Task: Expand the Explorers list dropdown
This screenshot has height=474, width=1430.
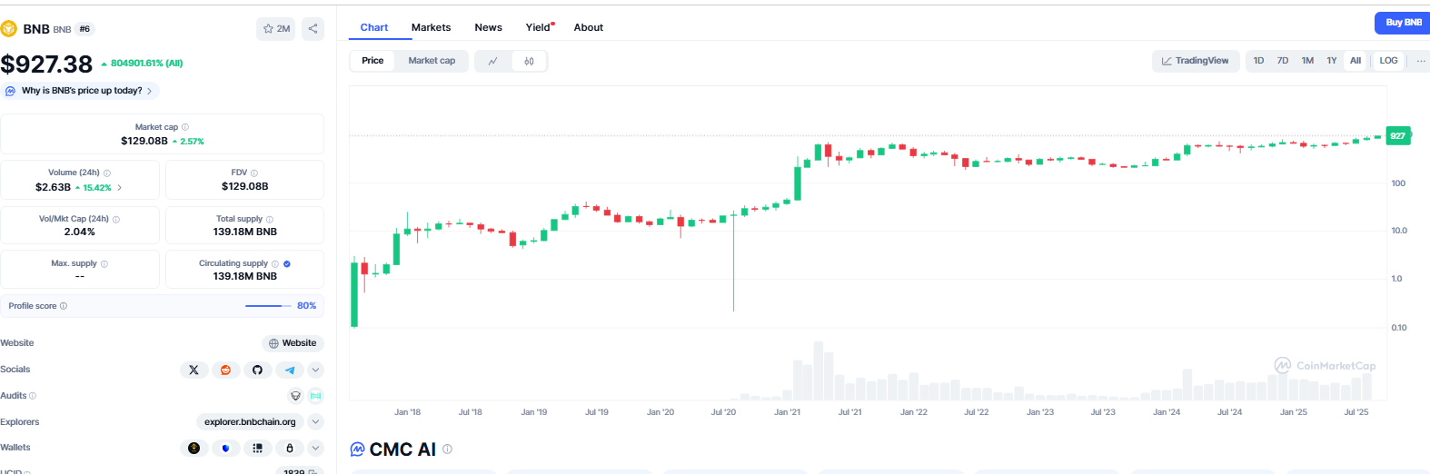Action: pos(315,421)
